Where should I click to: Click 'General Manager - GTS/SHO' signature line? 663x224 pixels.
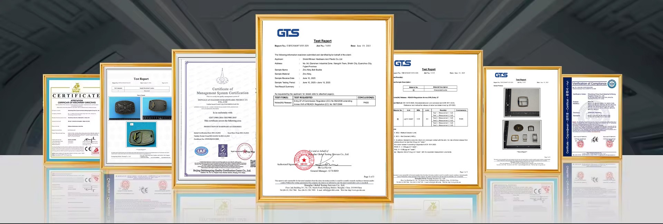[324, 171]
